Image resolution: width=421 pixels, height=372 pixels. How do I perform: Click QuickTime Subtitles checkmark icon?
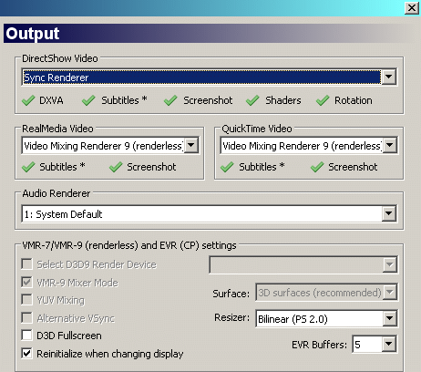tap(227, 167)
